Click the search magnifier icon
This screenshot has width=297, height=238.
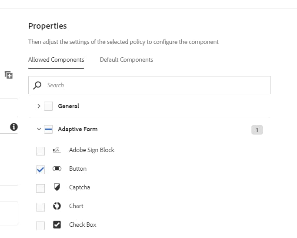pos(38,85)
